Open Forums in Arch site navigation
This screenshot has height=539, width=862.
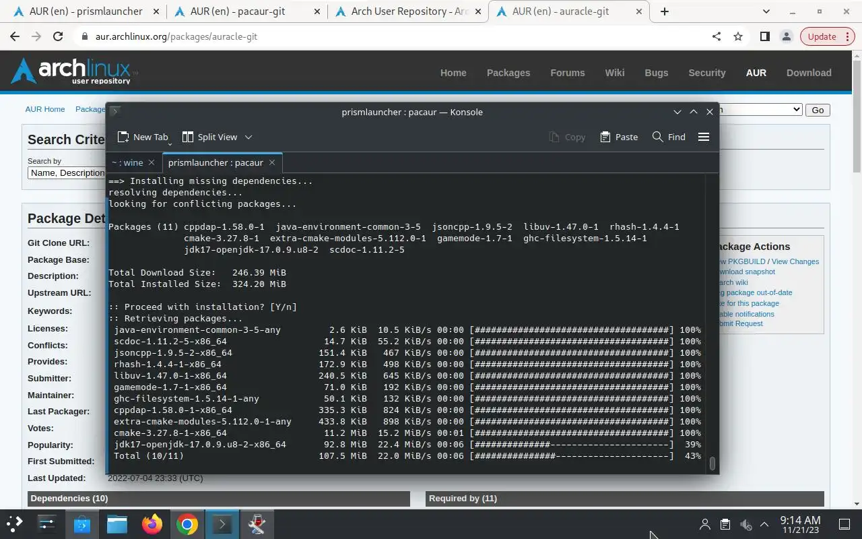click(568, 73)
